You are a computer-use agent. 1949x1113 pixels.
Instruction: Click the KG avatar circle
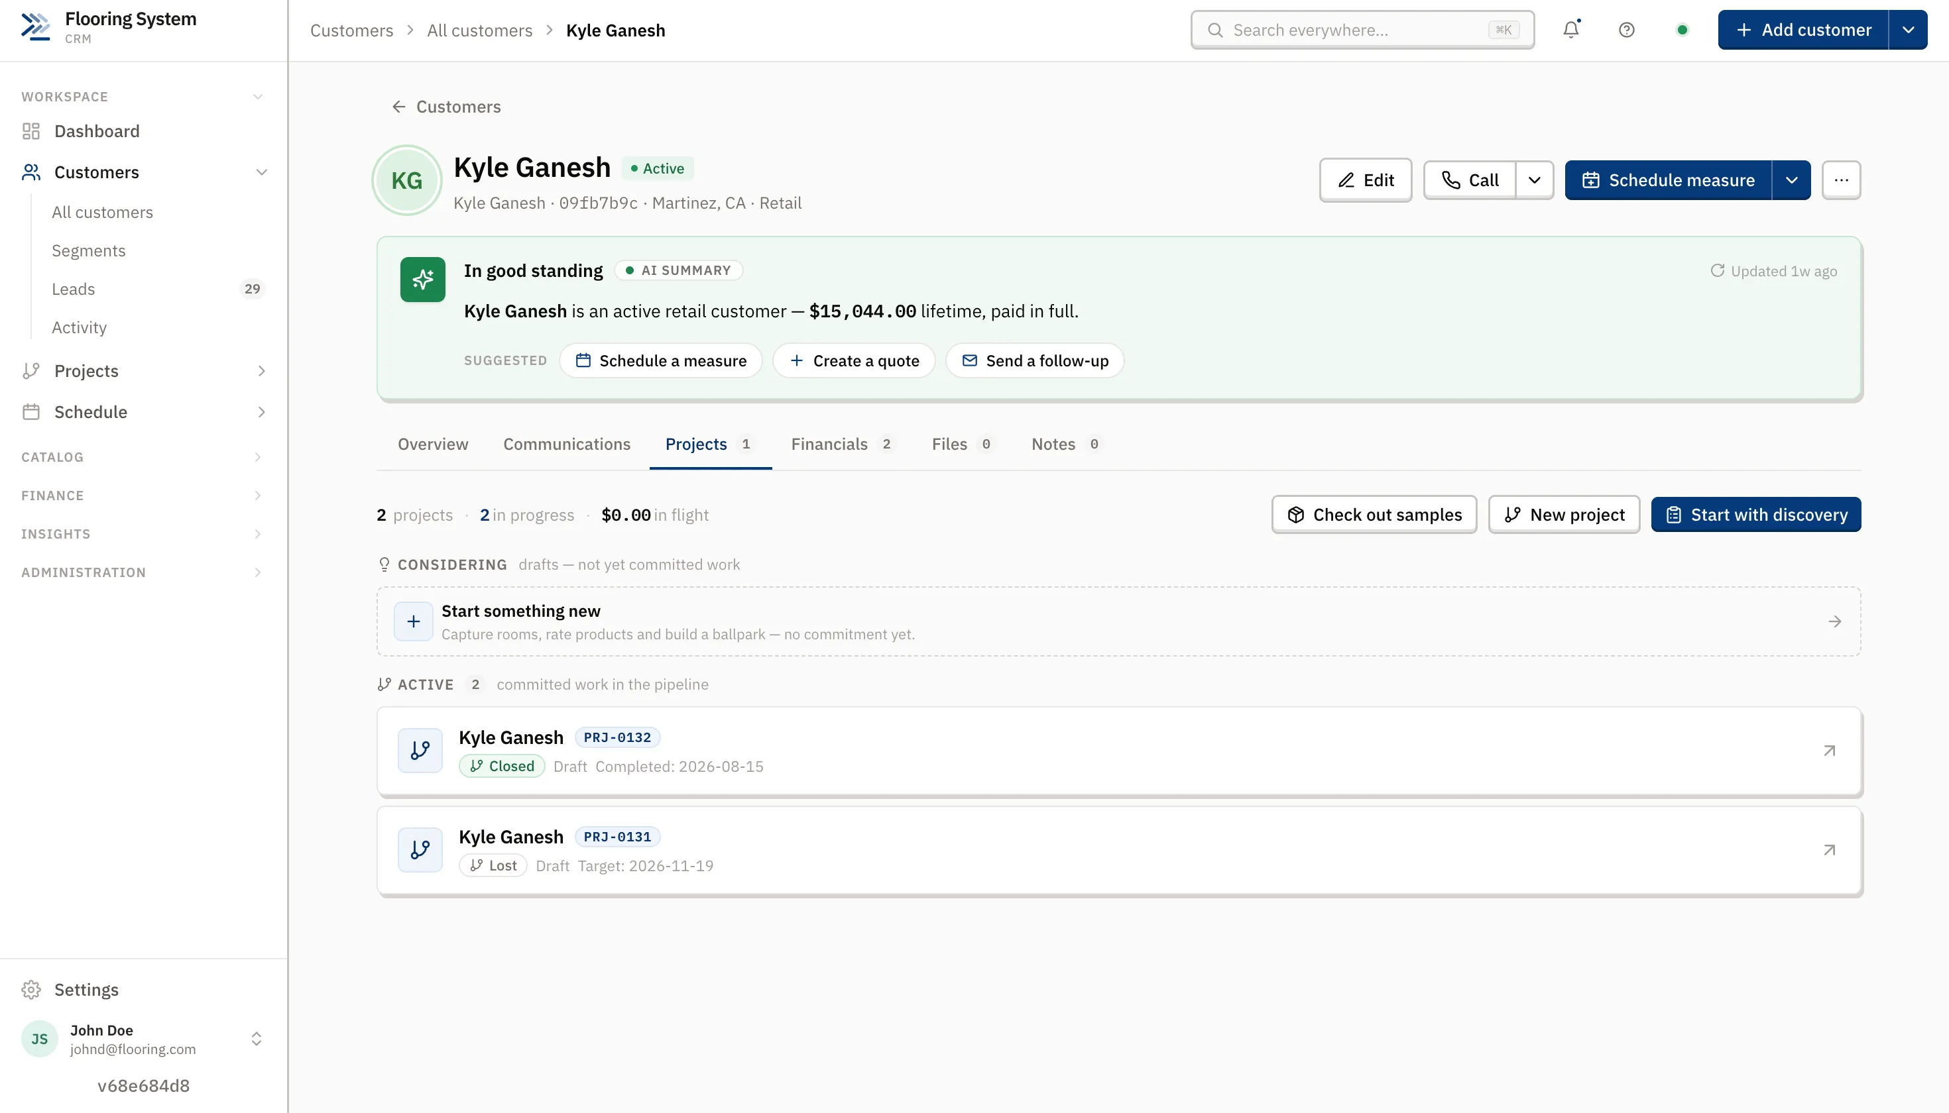(407, 180)
